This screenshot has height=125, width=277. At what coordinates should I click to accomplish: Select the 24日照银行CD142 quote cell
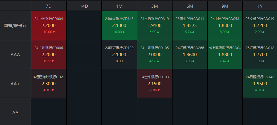coord(260,83)
